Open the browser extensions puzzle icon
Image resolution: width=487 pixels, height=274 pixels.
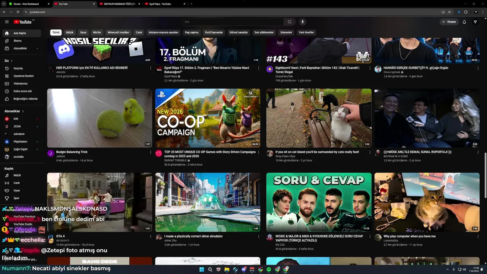(x=466, y=12)
